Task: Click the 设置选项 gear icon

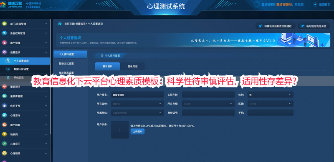Action: click(4, 52)
